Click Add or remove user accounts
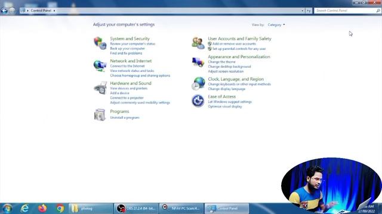The image size is (382, 214). click(234, 44)
